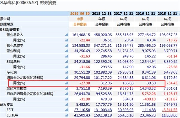Select the 报告期 row label
Screen dimensions: 180x118
point(5,19)
